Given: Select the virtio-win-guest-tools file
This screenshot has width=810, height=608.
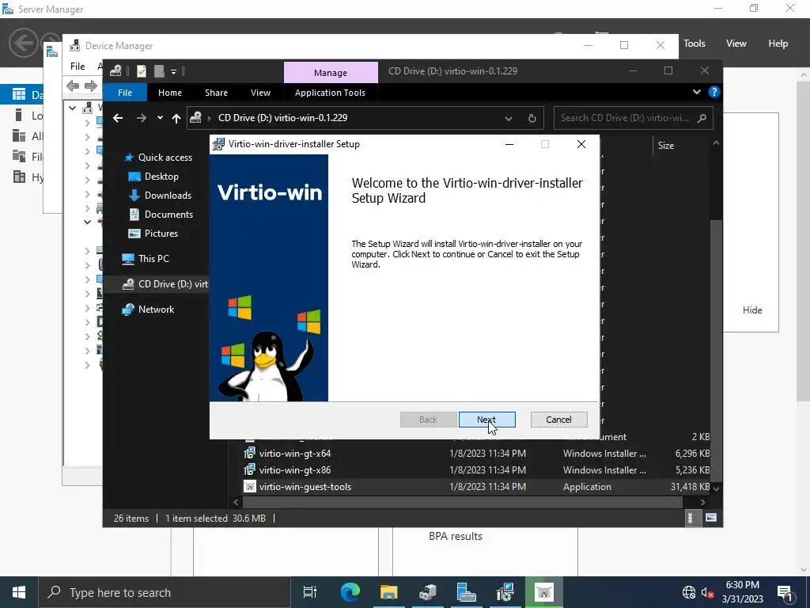Looking at the screenshot, I should pos(305,487).
